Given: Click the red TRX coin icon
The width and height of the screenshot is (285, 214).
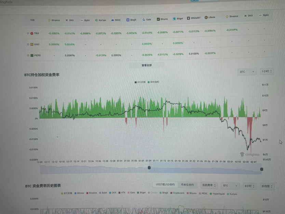Looking at the screenshot, I should 32,33.
